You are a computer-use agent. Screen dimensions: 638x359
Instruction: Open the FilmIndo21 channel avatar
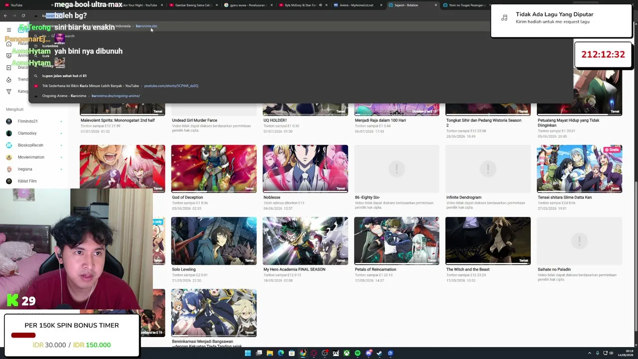click(x=9, y=121)
